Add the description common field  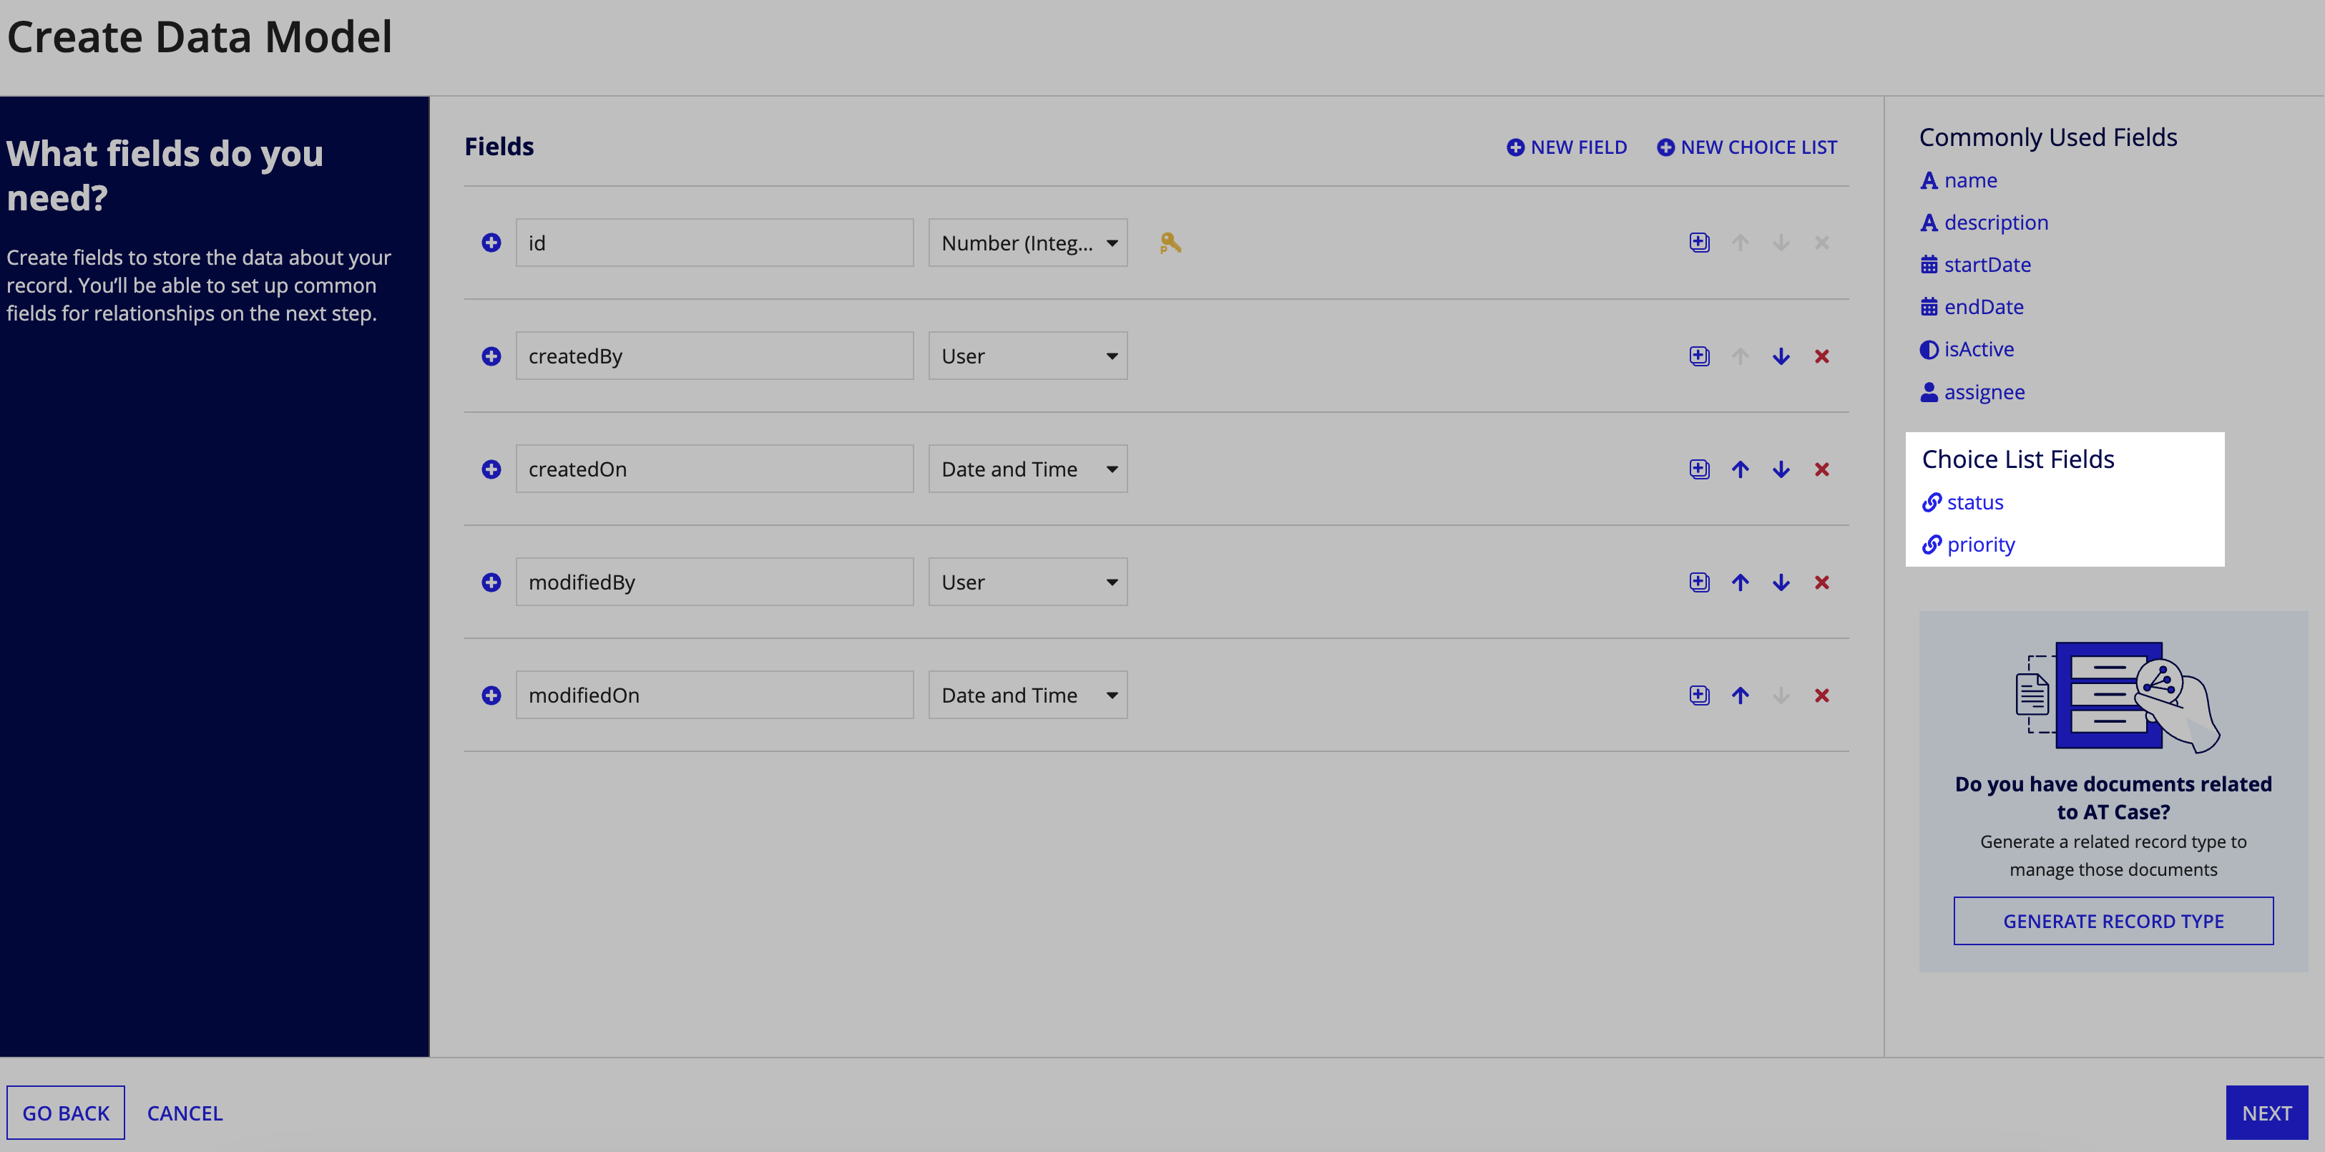coord(1984,223)
